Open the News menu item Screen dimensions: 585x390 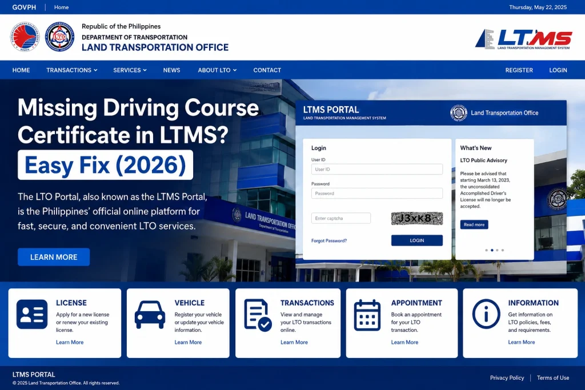tap(171, 70)
